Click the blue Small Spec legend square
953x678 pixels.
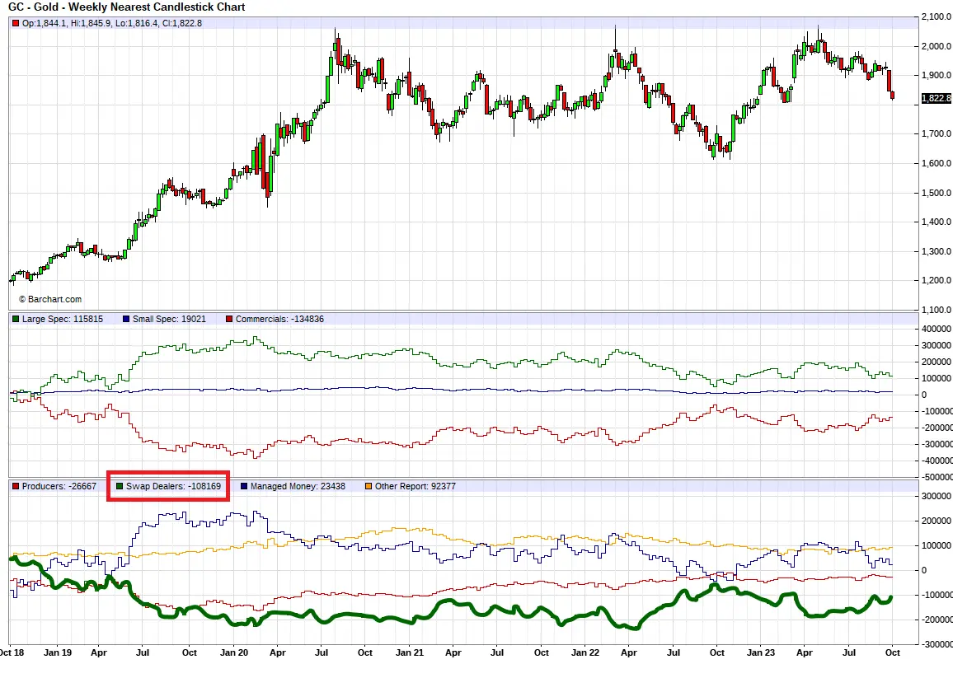click(125, 319)
